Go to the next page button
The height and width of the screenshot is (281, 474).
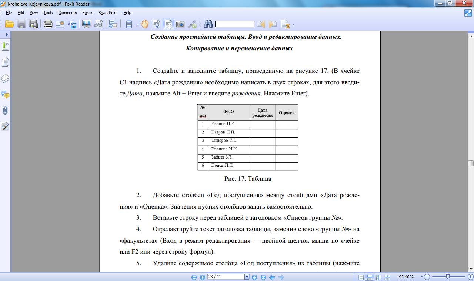[x=254, y=277]
